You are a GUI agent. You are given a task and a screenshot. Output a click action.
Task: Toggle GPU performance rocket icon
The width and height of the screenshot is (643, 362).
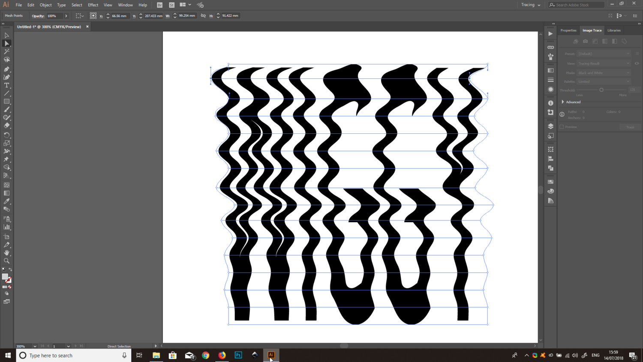[x=200, y=5]
